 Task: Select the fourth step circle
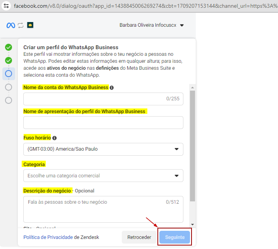(x=9, y=87)
